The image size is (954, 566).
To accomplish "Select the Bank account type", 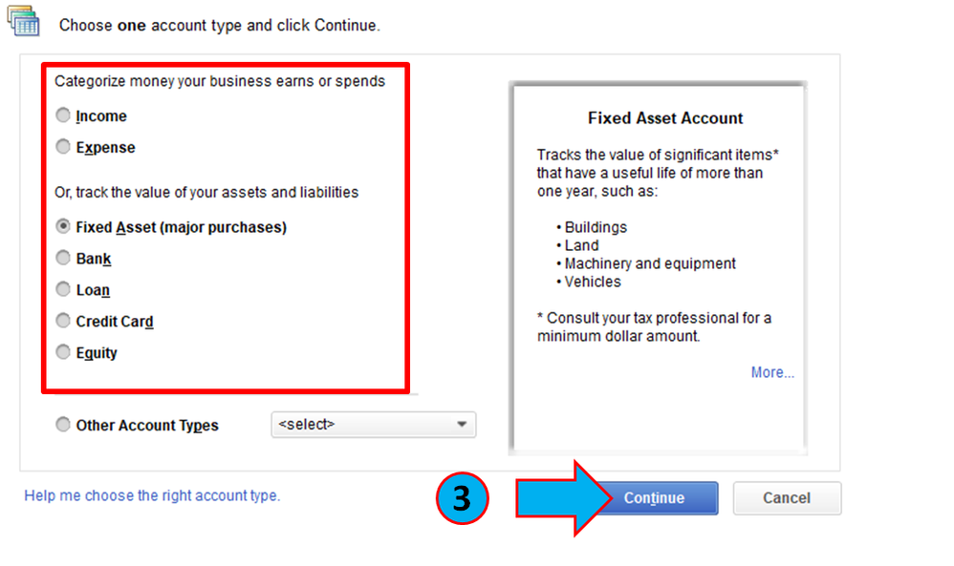I will [x=63, y=259].
